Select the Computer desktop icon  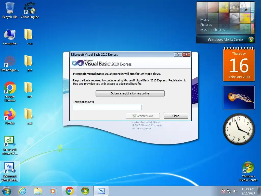click(10, 37)
